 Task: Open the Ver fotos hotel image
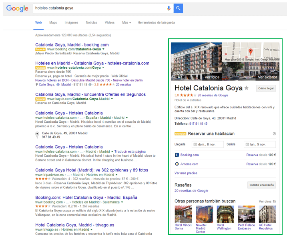click(x=196, y=61)
